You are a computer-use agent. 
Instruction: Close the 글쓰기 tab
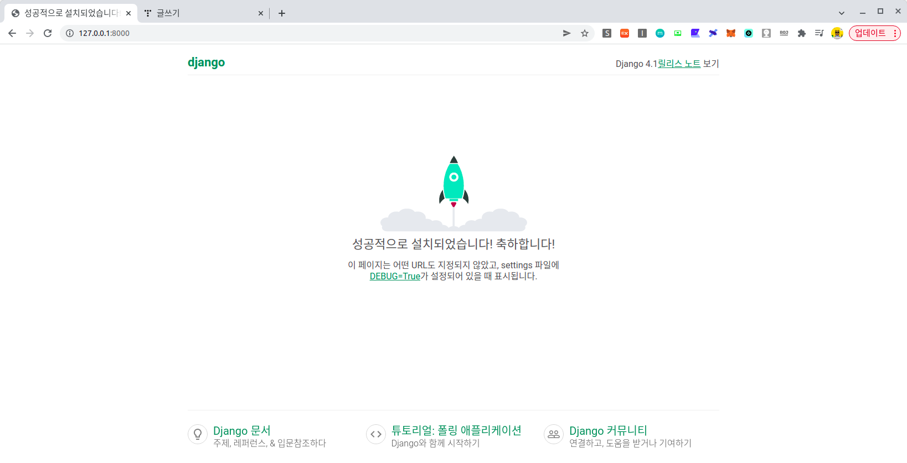[261, 13]
